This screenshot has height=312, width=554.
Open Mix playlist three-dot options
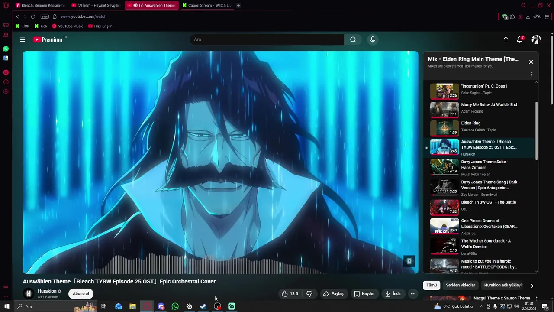pyautogui.click(x=531, y=75)
